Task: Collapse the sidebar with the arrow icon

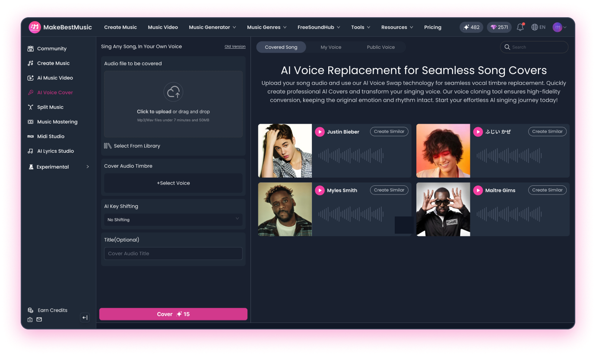Action: [85, 318]
